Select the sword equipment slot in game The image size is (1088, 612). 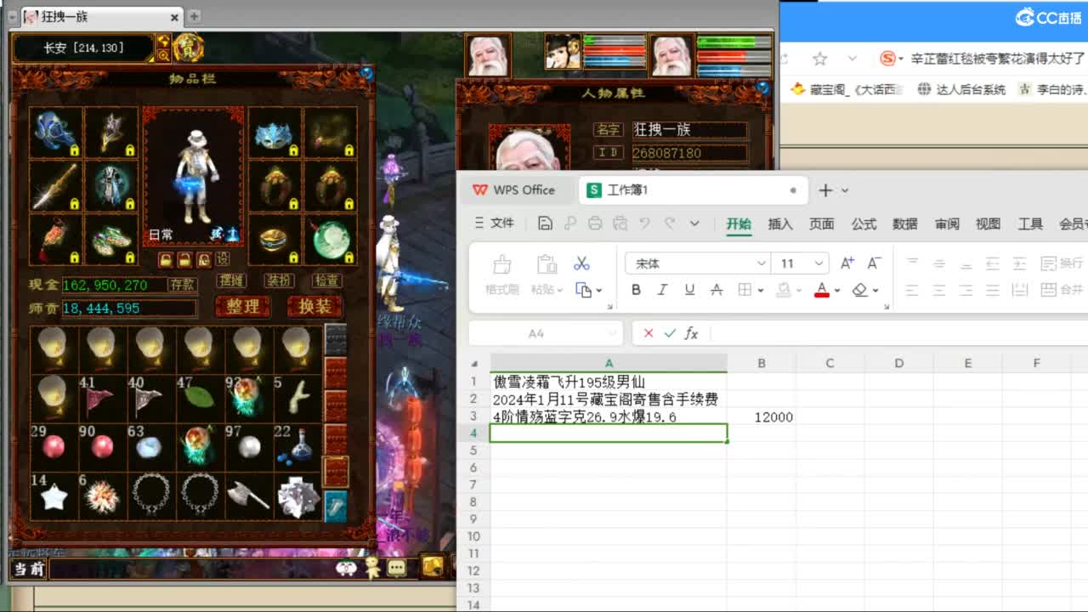(56, 186)
